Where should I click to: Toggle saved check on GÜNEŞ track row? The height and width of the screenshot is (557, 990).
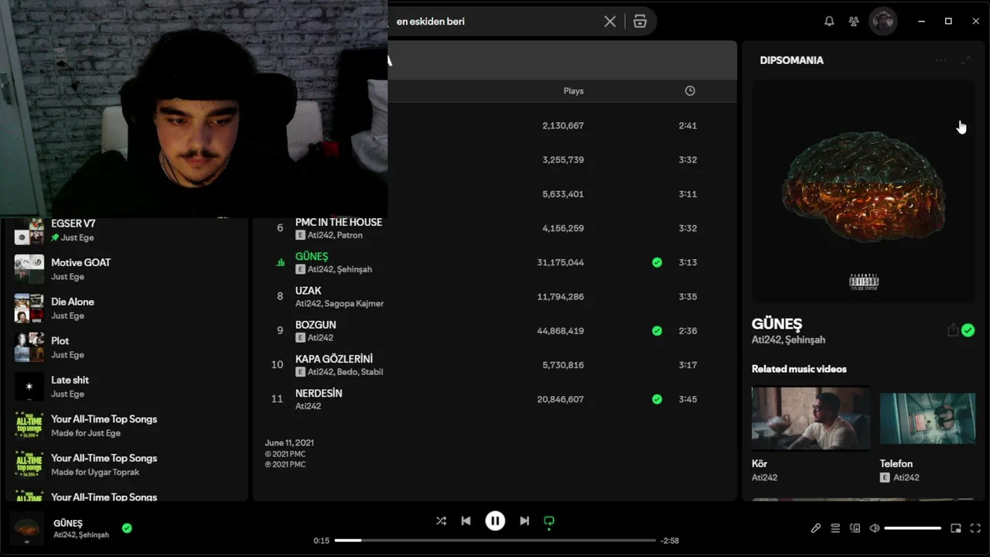click(657, 262)
